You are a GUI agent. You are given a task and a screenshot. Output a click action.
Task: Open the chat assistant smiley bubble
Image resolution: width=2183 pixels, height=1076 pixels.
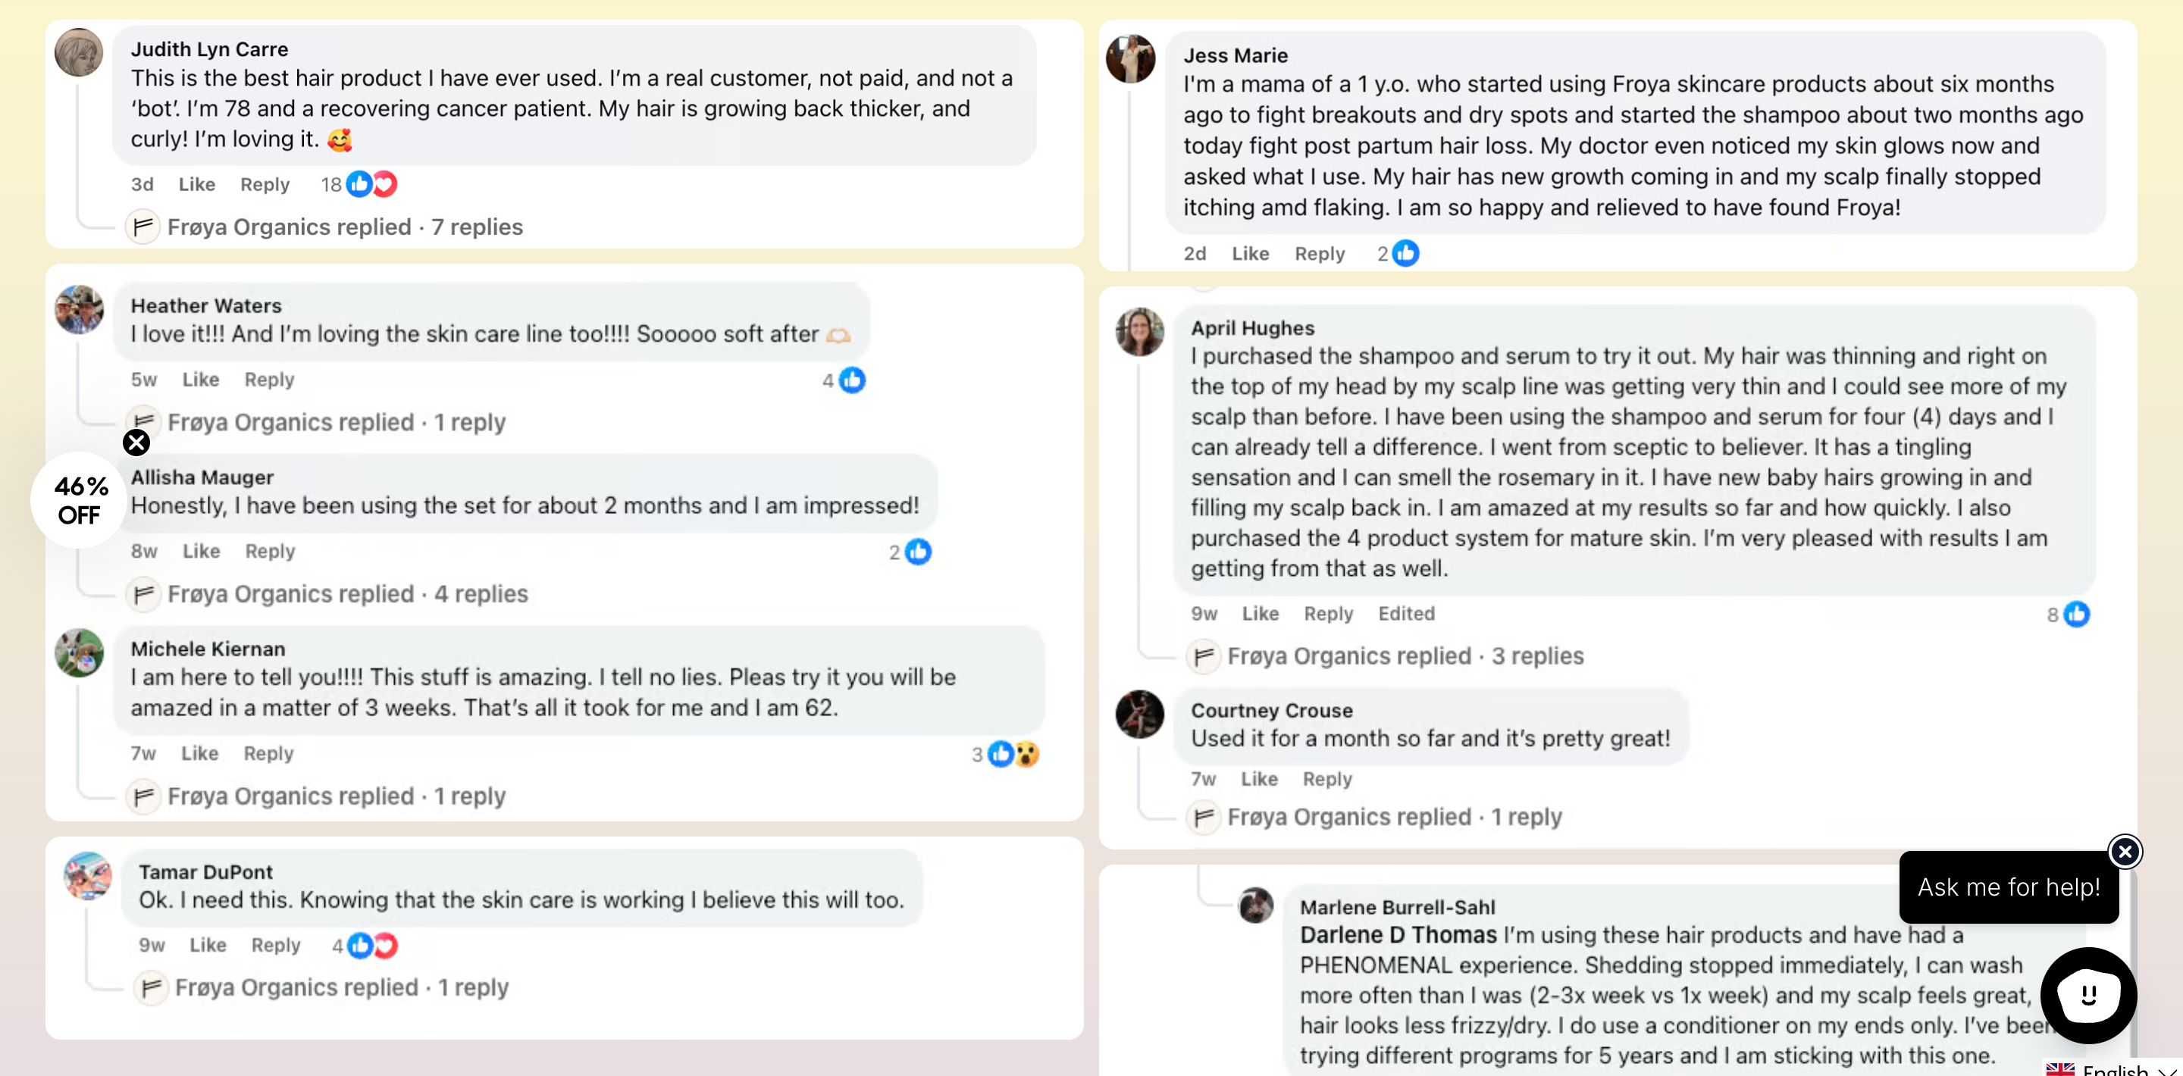click(x=2087, y=995)
